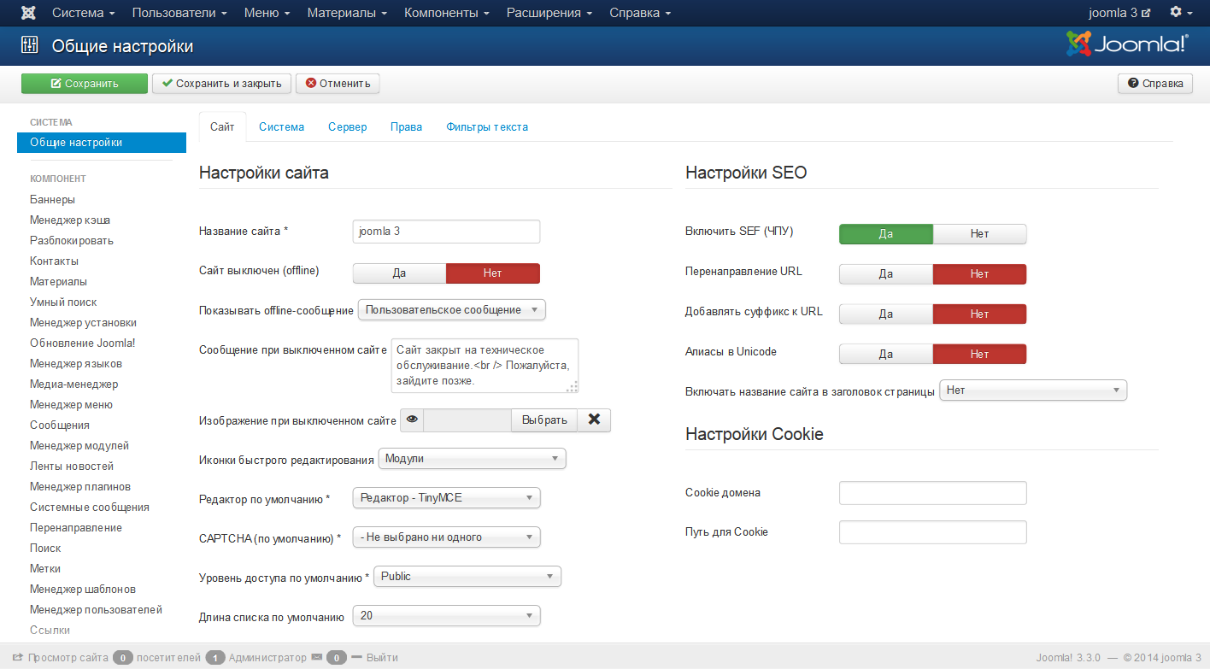Click Сохранить и закрыть button
Screen dimensions: 1210x669
pyautogui.click(x=221, y=83)
